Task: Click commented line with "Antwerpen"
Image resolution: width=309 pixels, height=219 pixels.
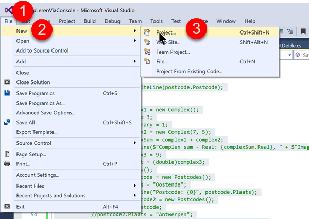Action: pos(142,214)
